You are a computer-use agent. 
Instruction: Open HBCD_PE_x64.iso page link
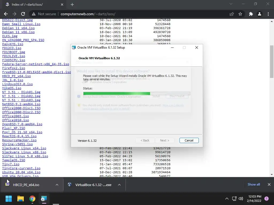[x=16, y=76]
